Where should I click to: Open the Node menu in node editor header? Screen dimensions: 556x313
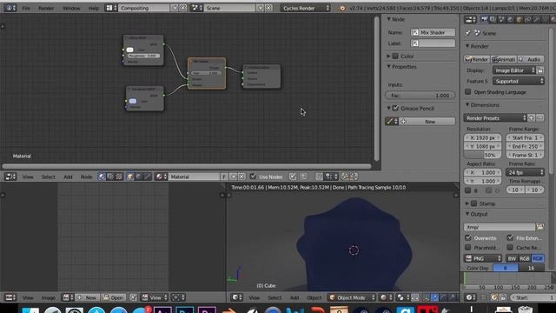coord(86,176)
